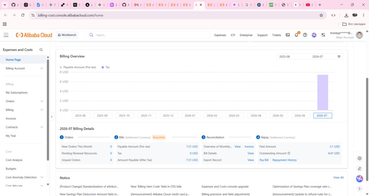Select the 2025-12 month label

[168, 115]
